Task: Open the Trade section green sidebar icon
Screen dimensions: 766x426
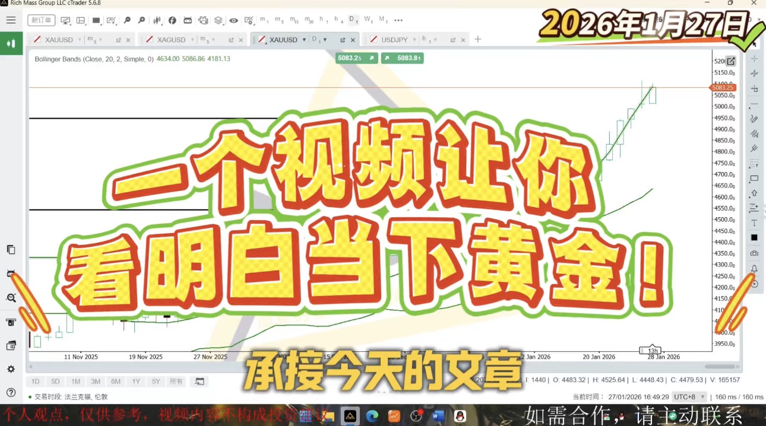Action: (11, 43)
